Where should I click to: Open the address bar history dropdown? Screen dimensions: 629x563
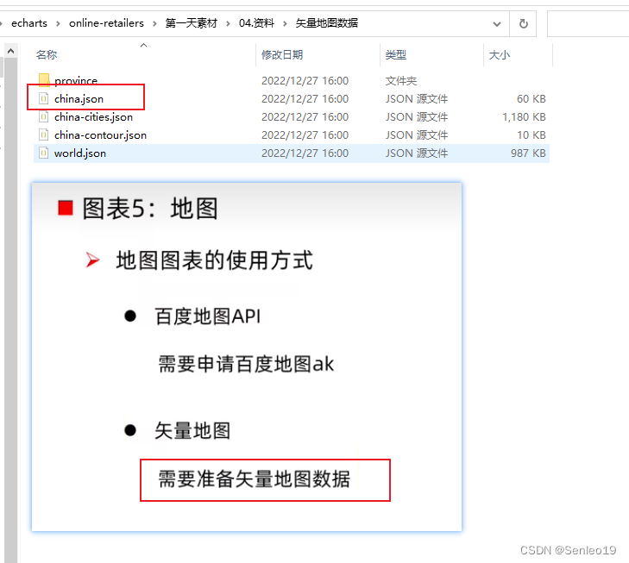497,24
